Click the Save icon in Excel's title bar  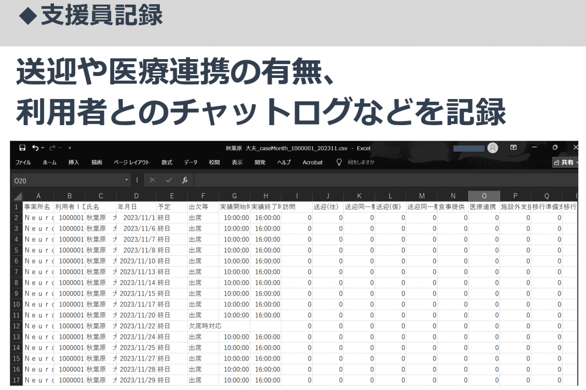pyautogui.click(x=22, y=148)
